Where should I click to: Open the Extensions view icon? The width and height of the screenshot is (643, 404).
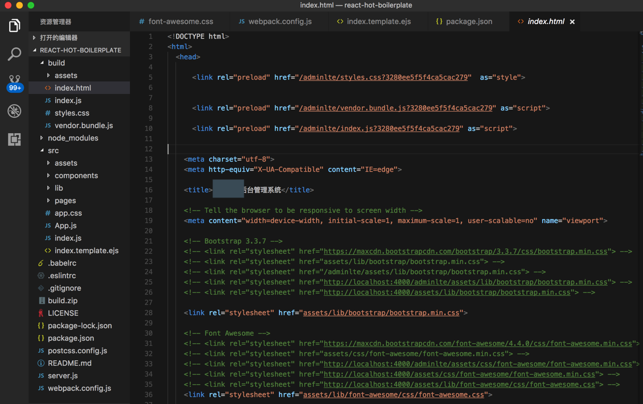point(14,139)
